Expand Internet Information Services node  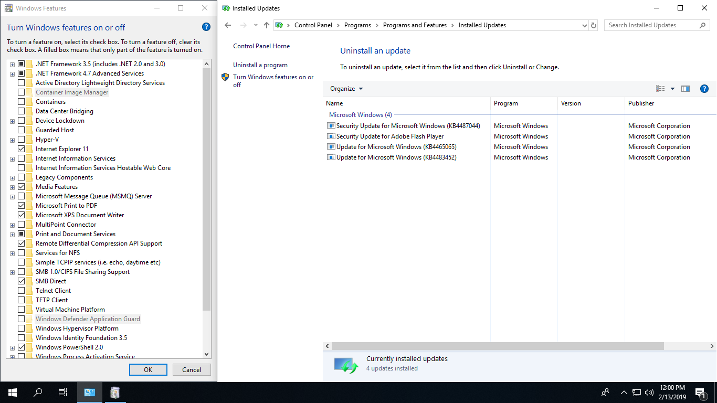tap(12, 158)
